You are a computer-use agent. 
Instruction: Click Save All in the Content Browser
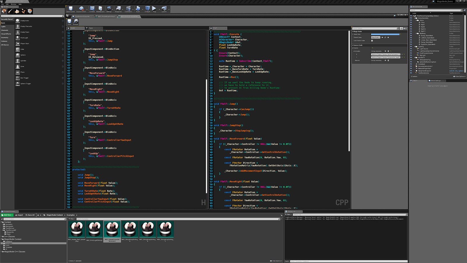pyautogui.click(x=30, y=215)
